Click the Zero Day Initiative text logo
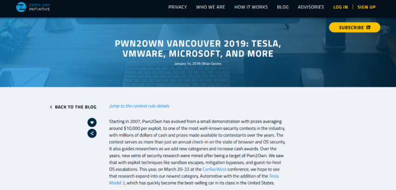396x190 pixels. point(40,7)
